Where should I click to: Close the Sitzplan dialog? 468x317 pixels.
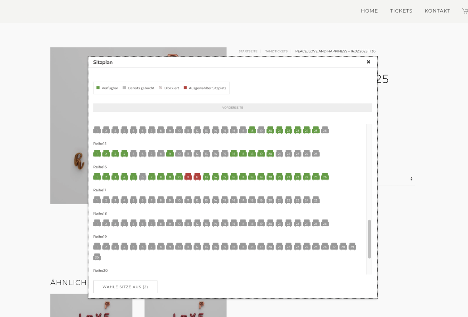[368, 62]
